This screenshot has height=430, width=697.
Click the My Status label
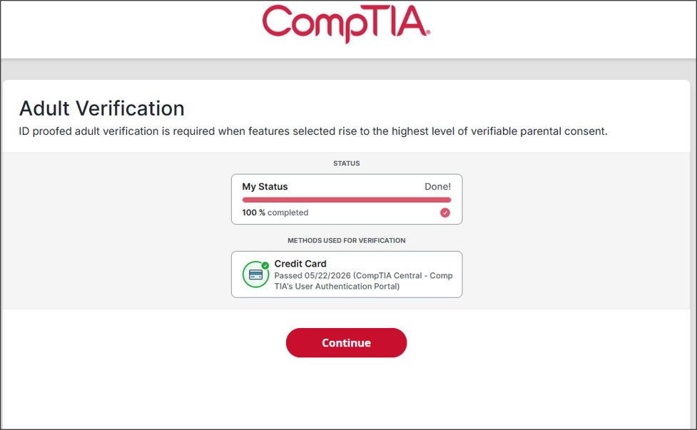pyautogui.click(x=265, y=187)
